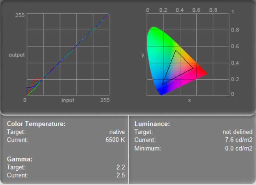Click the input axis label on curve graph
The image size is (256, 185).
(x=68, y=100)
